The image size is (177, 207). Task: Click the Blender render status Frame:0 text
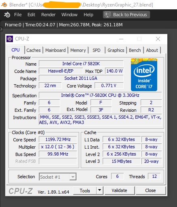tap(13, 25)
